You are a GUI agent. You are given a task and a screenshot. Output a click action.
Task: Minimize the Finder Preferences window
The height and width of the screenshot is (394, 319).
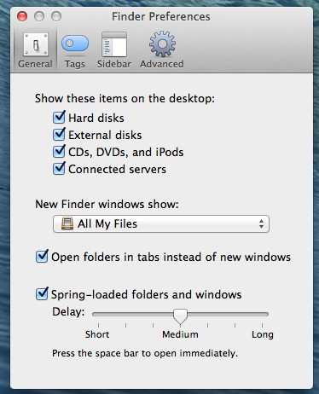[39, 16]
